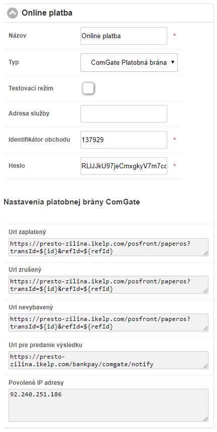Click the Url pre predanie výsledku area
Viewport: 217px width, 432px height.
pyautogui.click(x=108, y=360)
